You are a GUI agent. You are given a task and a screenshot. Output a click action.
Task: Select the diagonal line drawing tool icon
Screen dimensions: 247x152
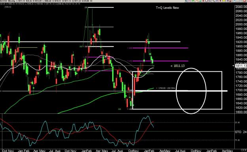(x=213, y=1)
